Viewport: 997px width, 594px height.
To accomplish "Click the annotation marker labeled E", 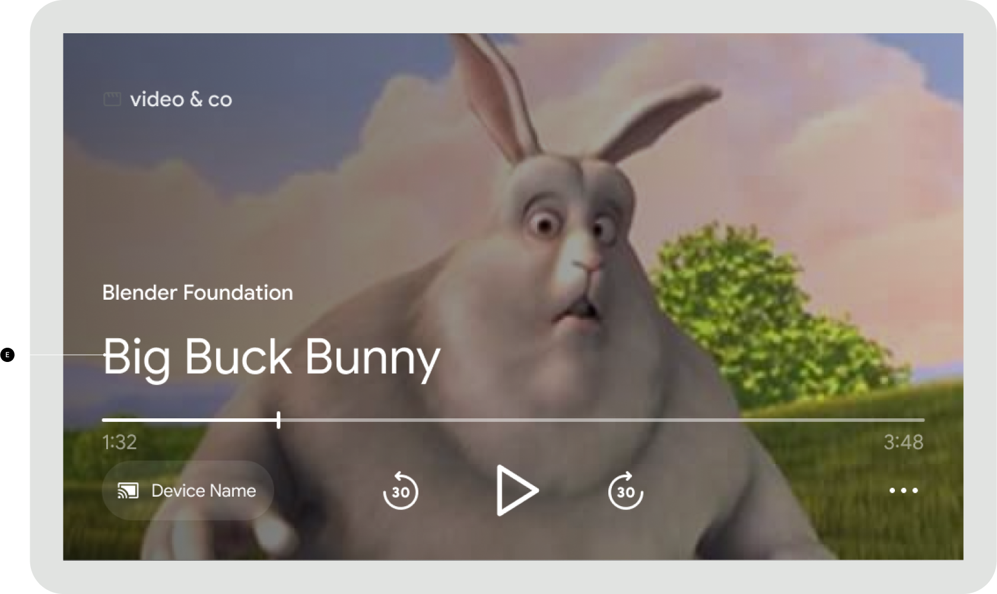I will (7, 355).
